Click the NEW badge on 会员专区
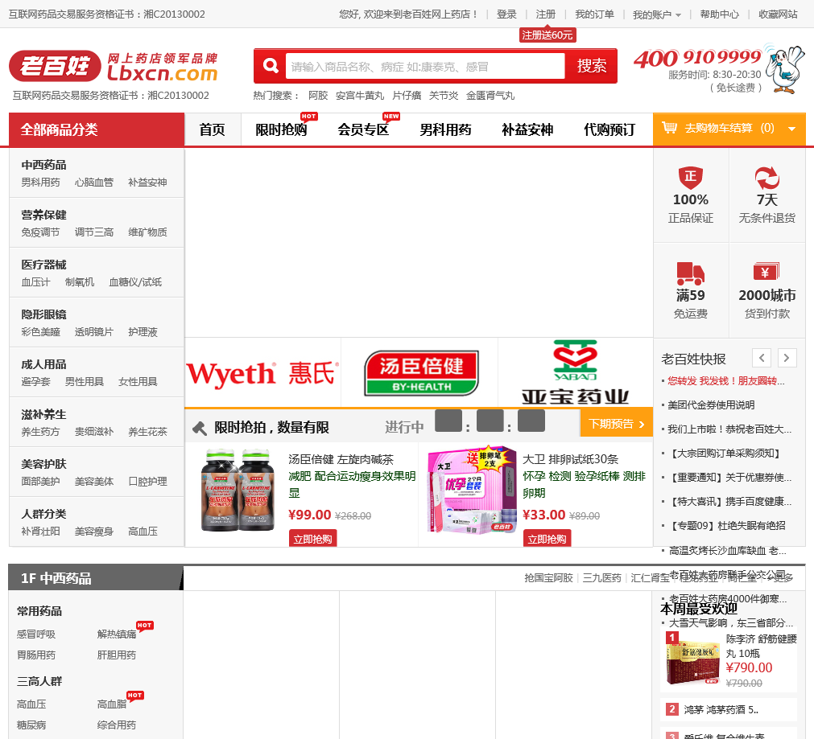This screenshot has width=814, height=739. 391,116
